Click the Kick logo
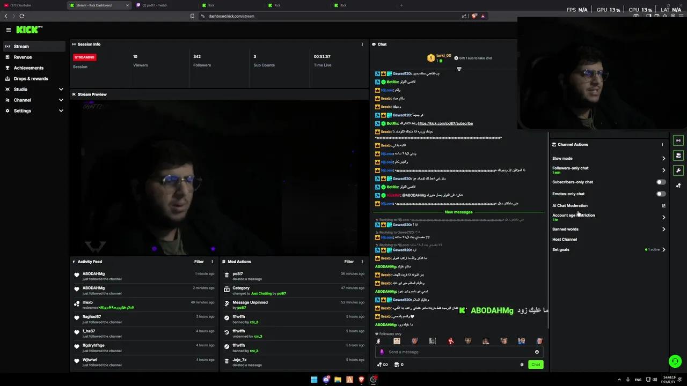 (29, 30)
